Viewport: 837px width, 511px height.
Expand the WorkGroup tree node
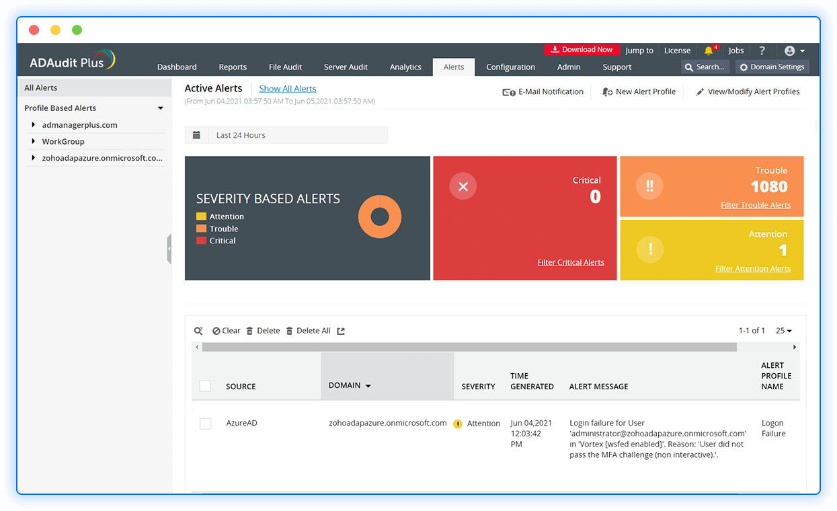click(33, 141)
